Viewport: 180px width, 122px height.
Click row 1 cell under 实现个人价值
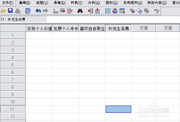coord(39,35)
